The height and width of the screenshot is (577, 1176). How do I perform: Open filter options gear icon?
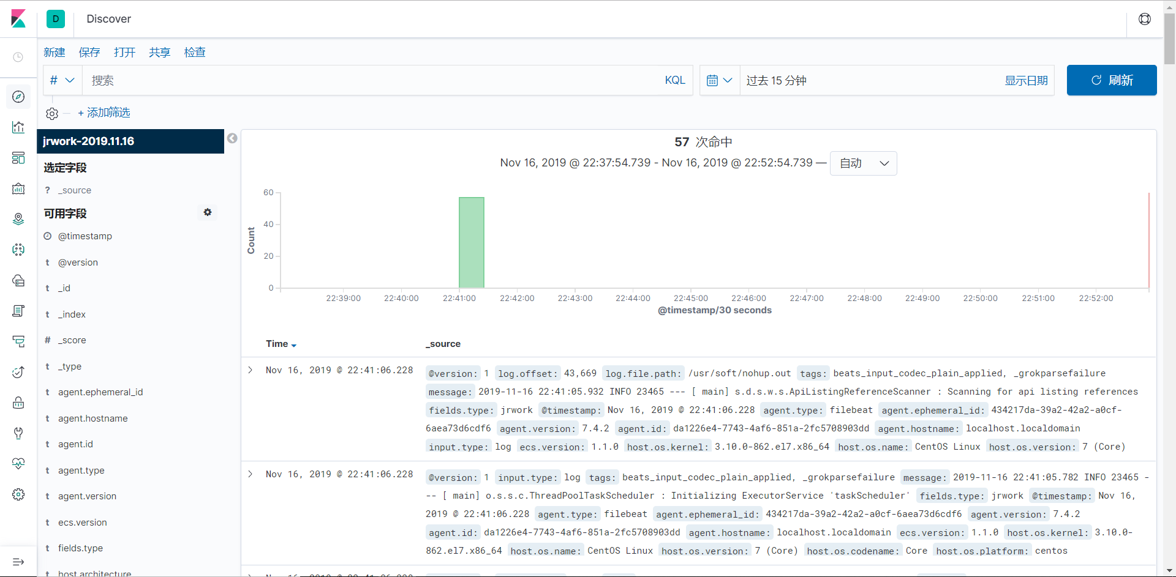[x=52, y=113]
